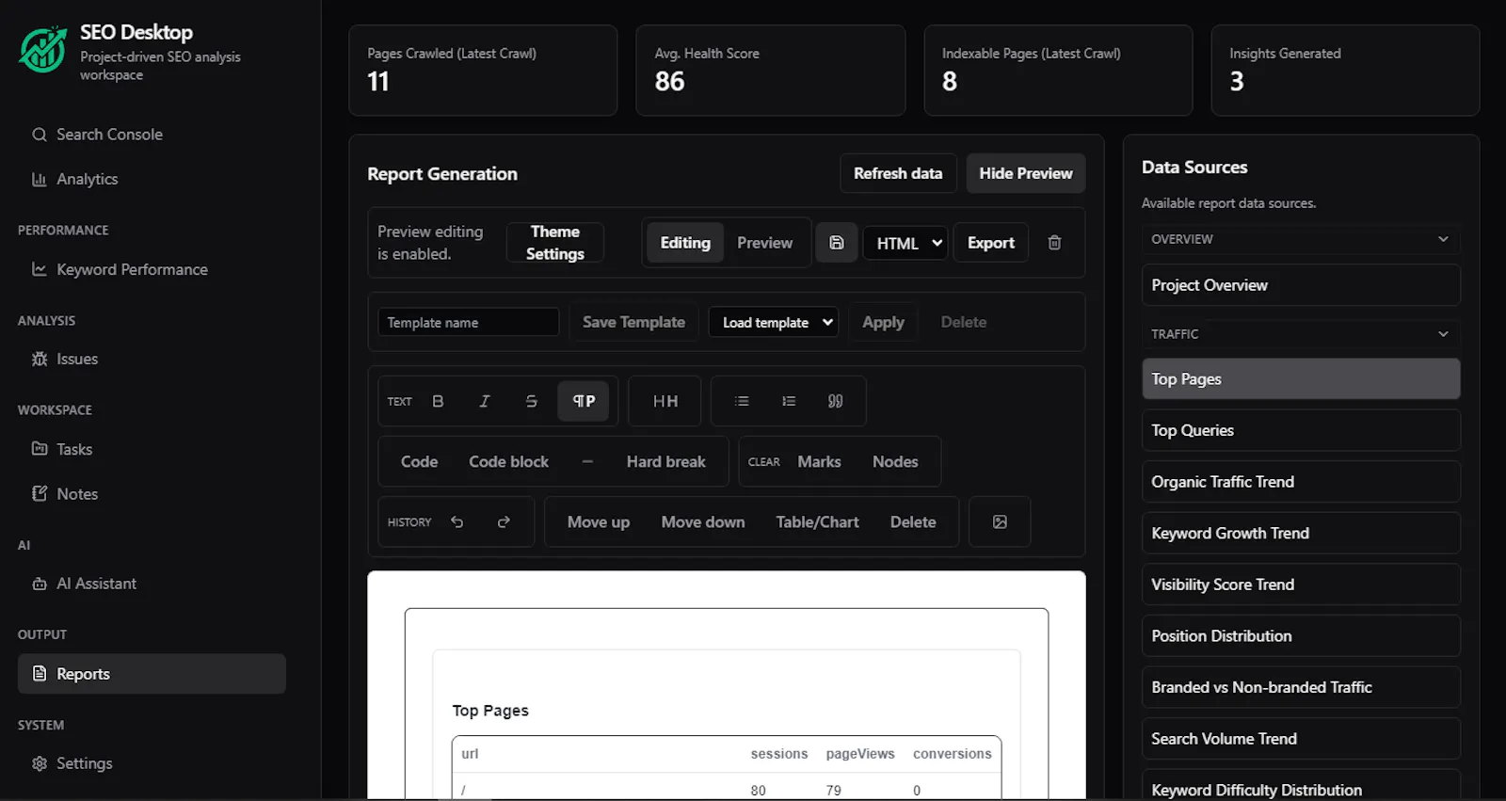The height and width of the screenshot is (801, 1506).
Task: Collapse the OVERVIEW data sources group
Action: click(x=1301, y=239)
